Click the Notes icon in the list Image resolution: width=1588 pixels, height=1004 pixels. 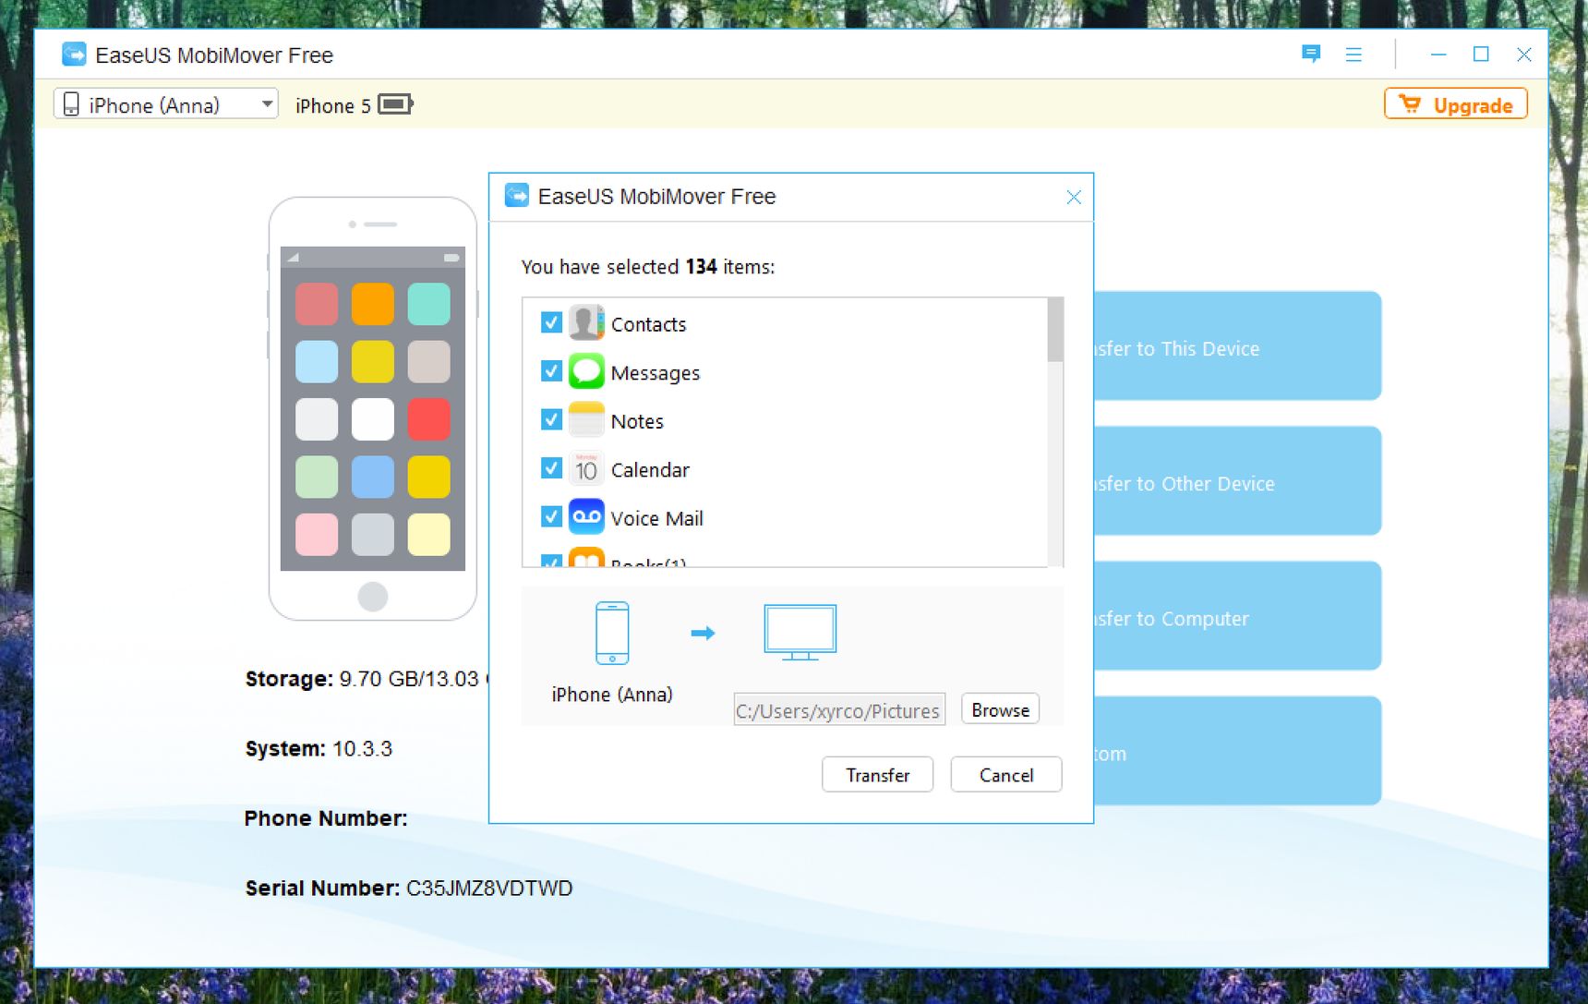pyautogui.click(x=586, y=419)
